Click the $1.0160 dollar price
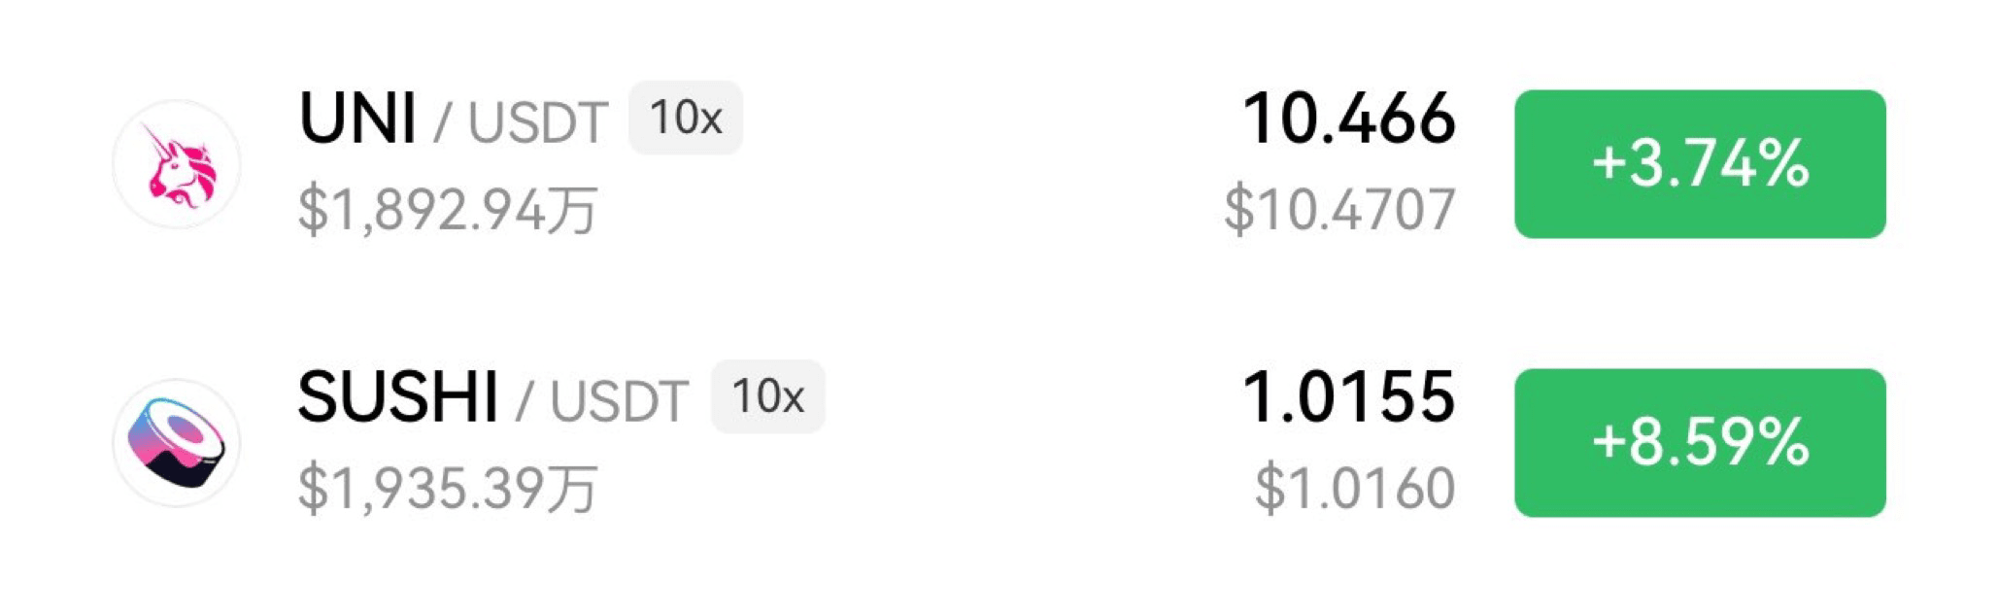This screenshot has width=1998, height=615. point(1355,488)
